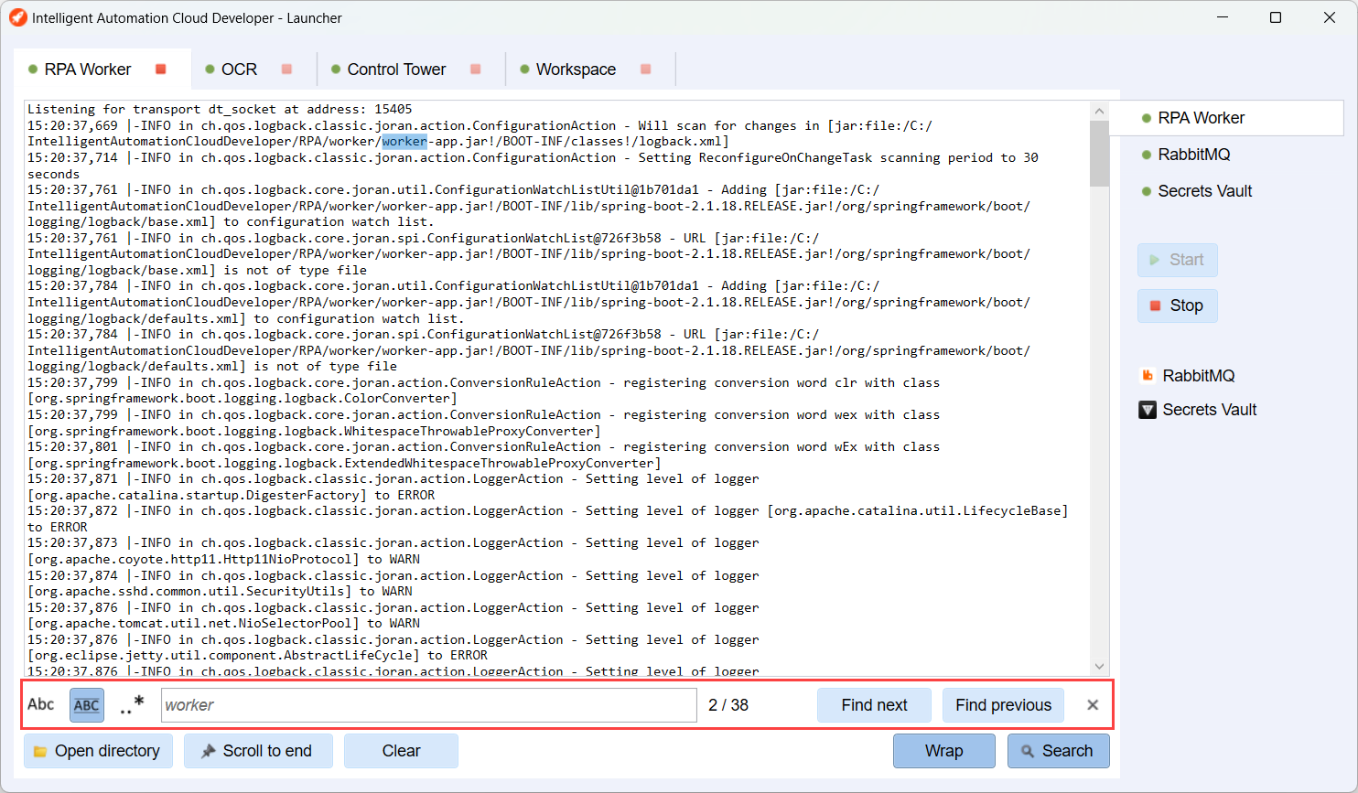The width and height of the screenshot is (1358, 793).
Task: Click the RabbitMQ orange logo icon
Action: pyautogui.click(x=1148, y=375)
